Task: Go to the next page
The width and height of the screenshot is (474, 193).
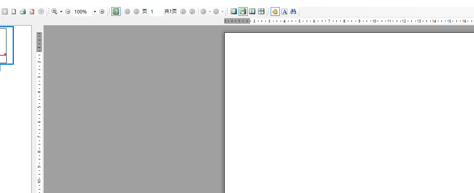Action: (x=183, y=11)
